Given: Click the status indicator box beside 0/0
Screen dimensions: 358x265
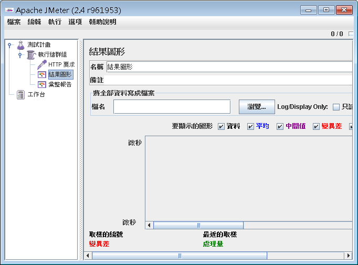Looking at the screenshot, I should click(x=351, y=34).
